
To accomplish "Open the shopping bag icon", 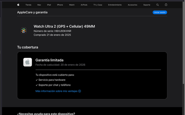I will [166, 5].
